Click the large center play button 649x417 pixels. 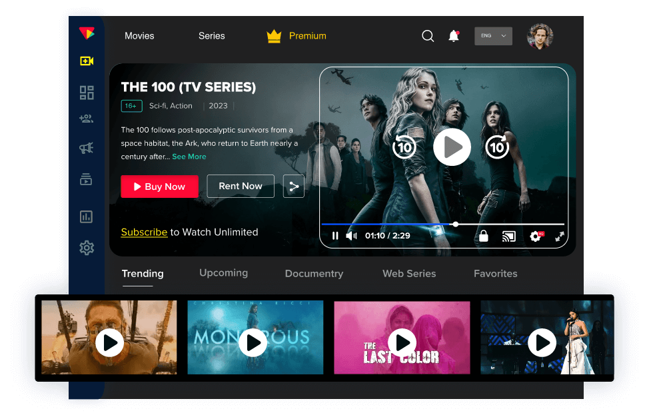pos(452,147)
